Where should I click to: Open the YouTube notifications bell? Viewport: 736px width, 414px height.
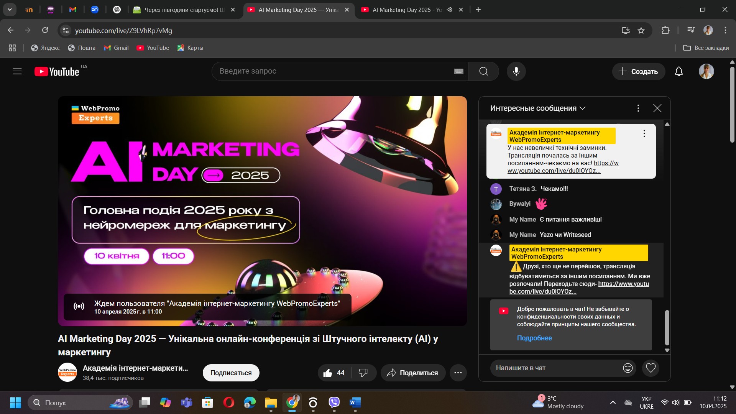tap(678, 71)
